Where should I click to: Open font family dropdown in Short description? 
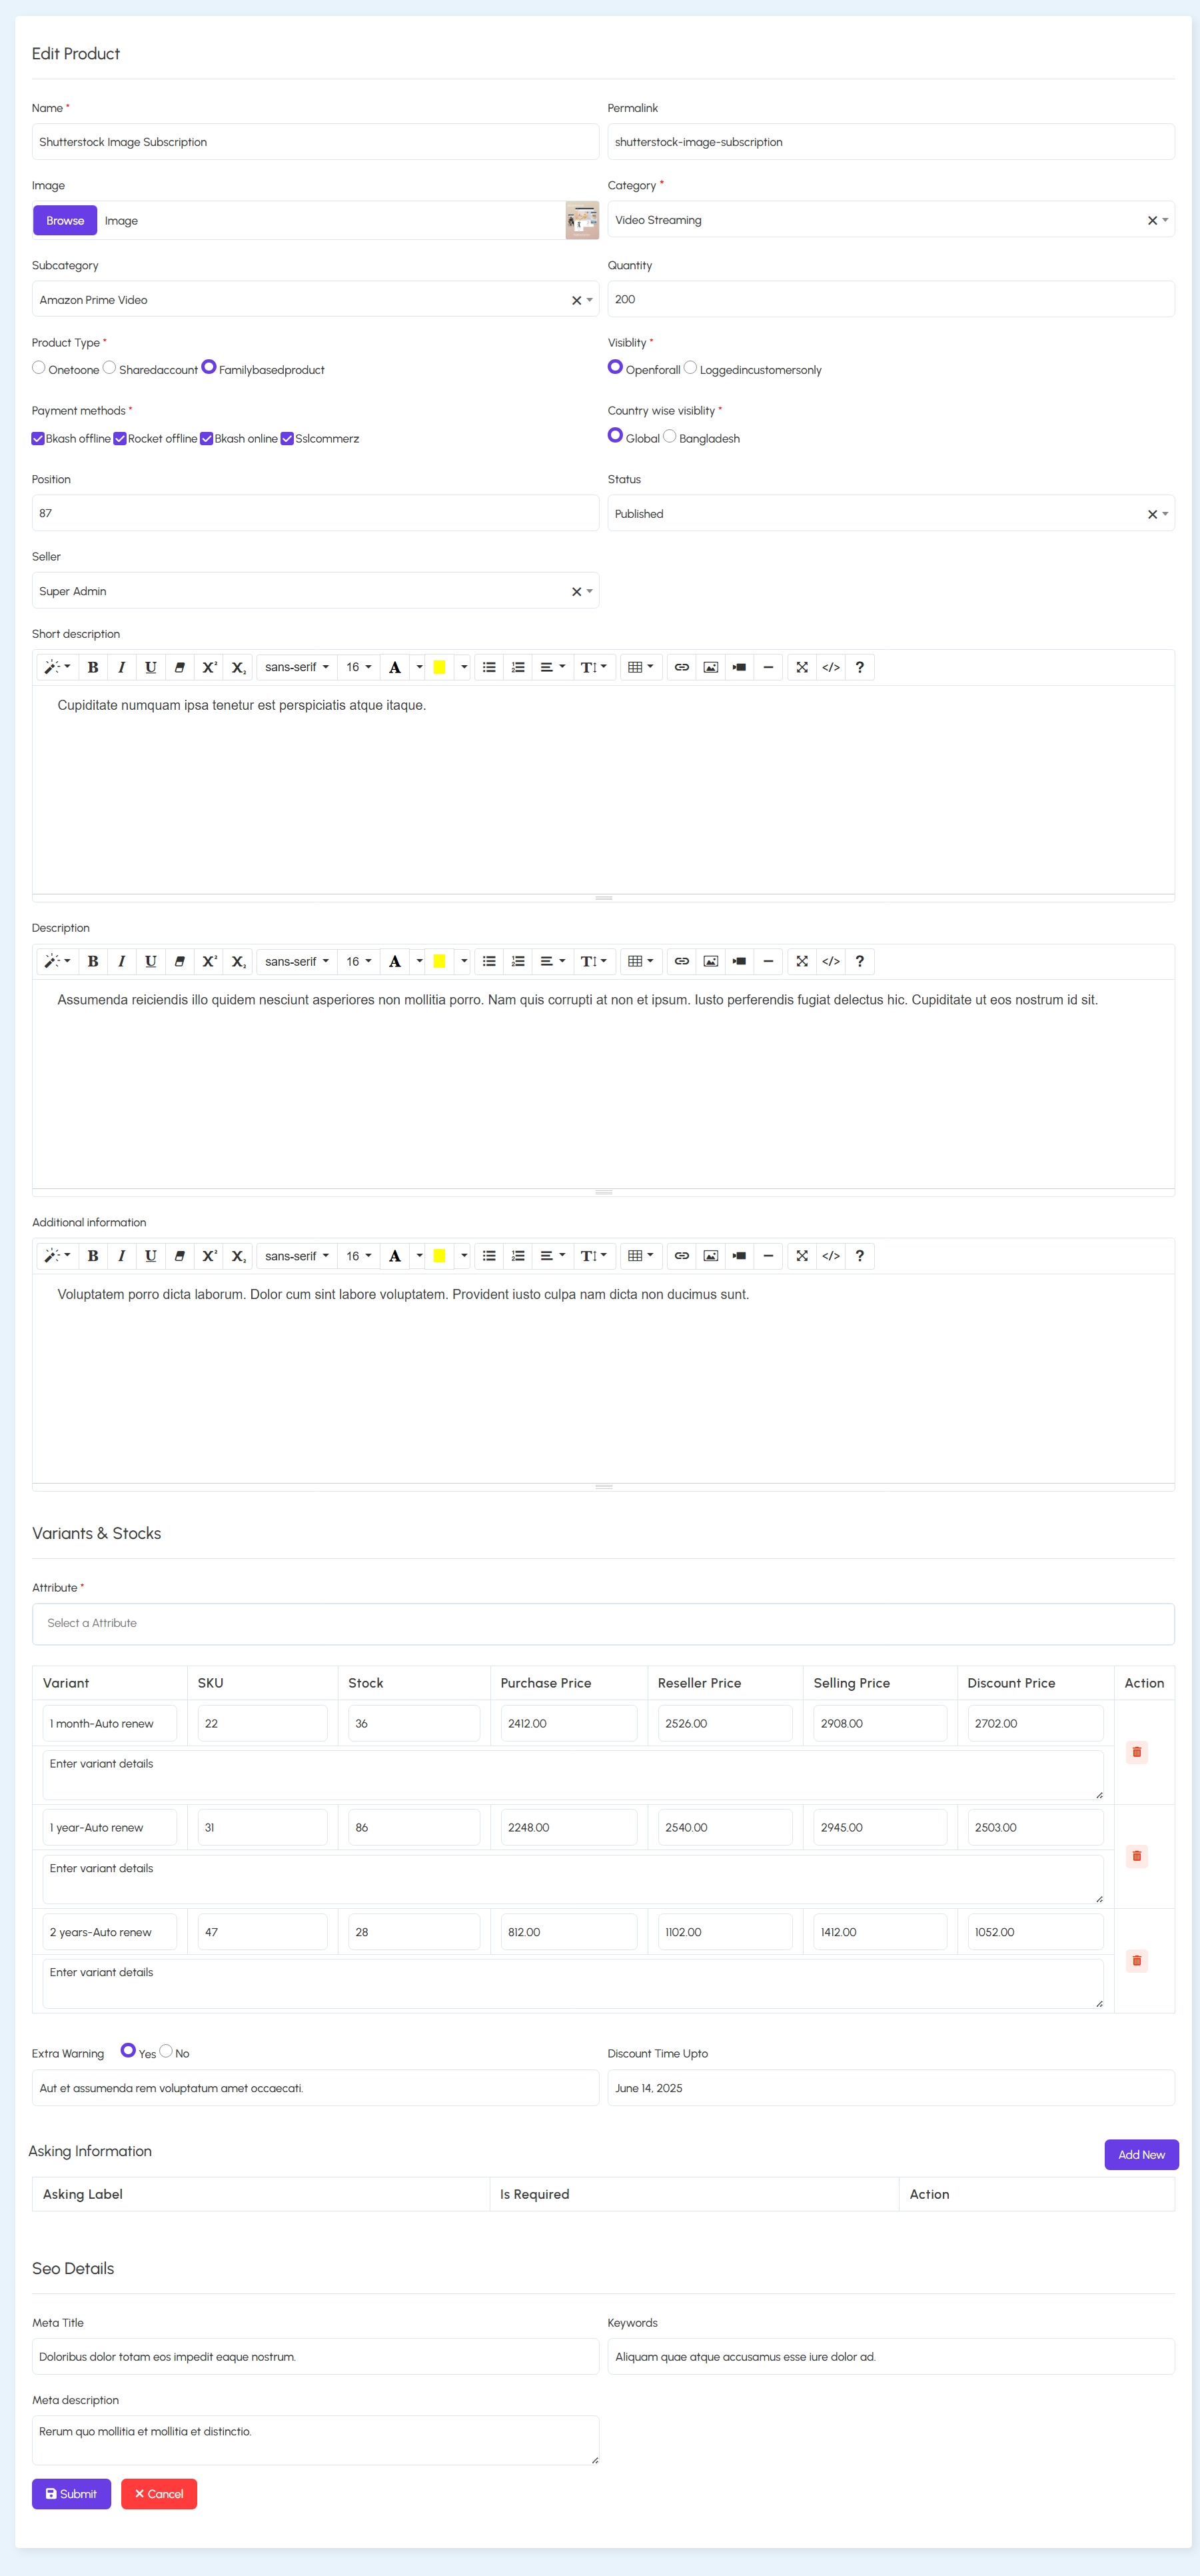(x=296, y=667)
